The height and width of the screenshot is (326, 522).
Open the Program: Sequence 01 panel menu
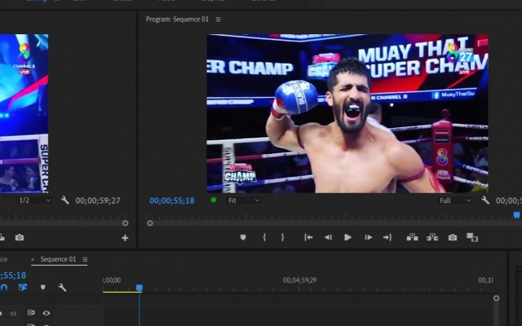point(218,20)
